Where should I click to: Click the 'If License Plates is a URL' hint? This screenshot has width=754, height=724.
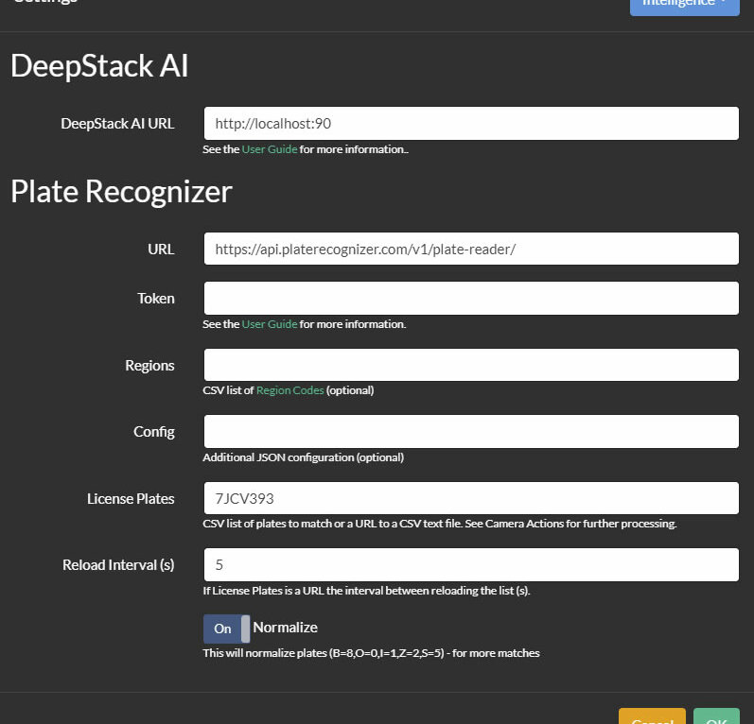pyautogui.click(x=366, y=591)
